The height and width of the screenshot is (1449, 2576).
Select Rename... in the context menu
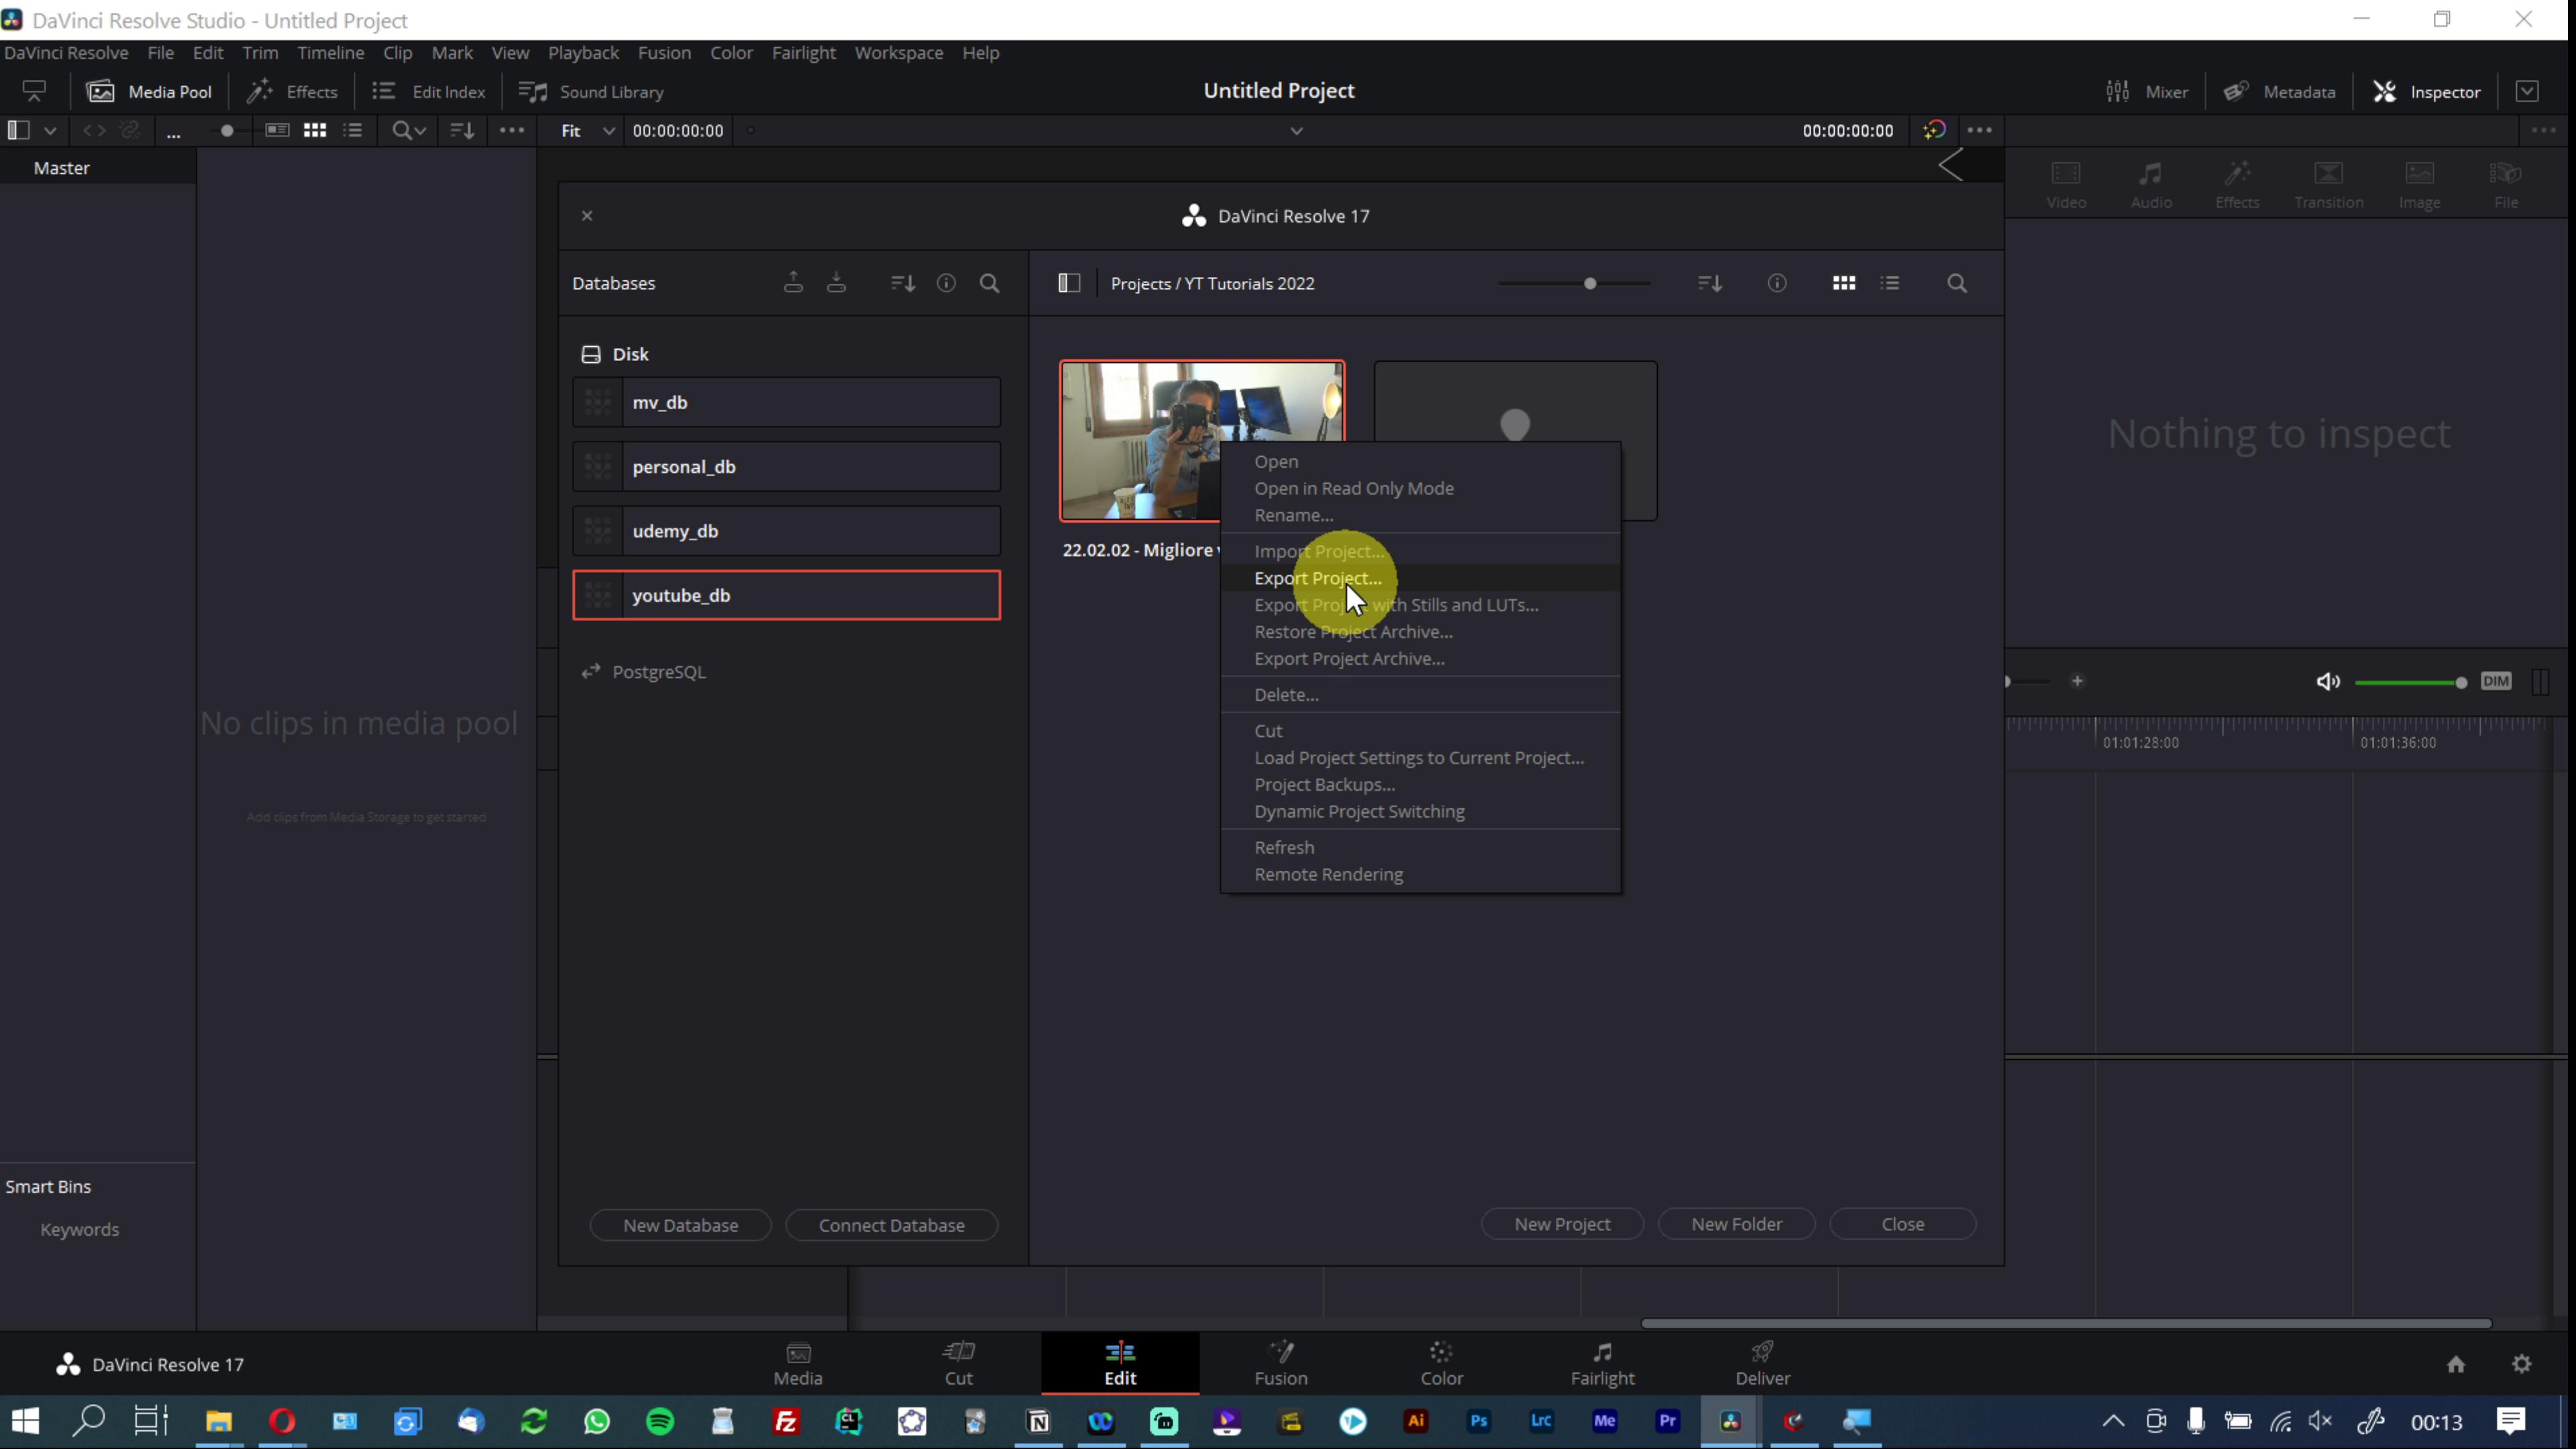[x=1420, y=515]
